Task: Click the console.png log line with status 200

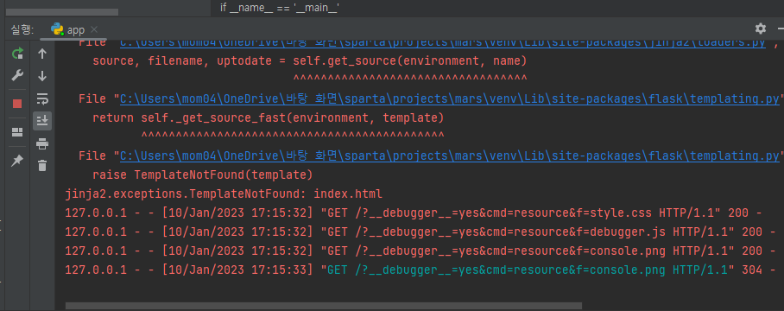Action: [420, 251]
